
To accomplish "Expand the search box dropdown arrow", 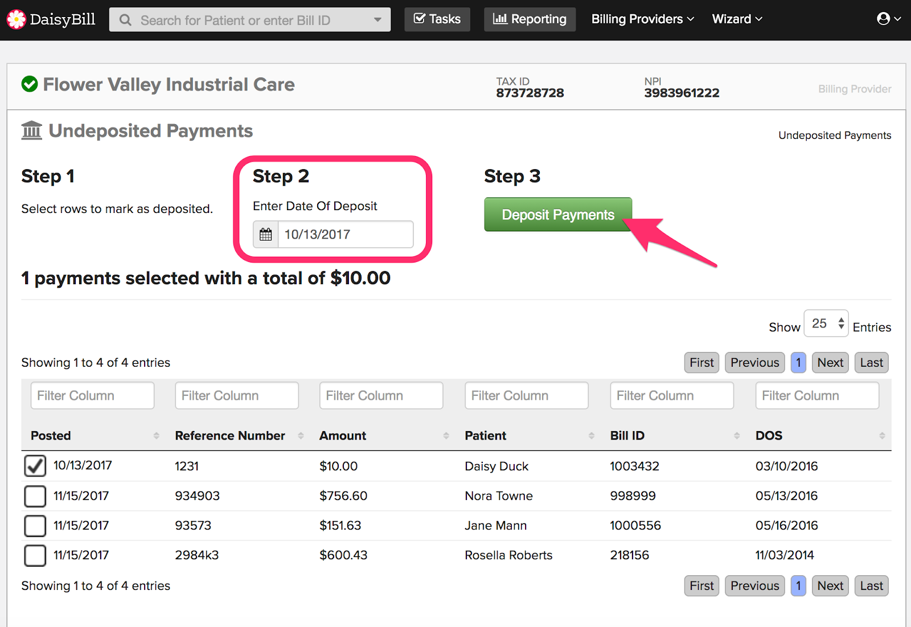I will click(377, 20).
